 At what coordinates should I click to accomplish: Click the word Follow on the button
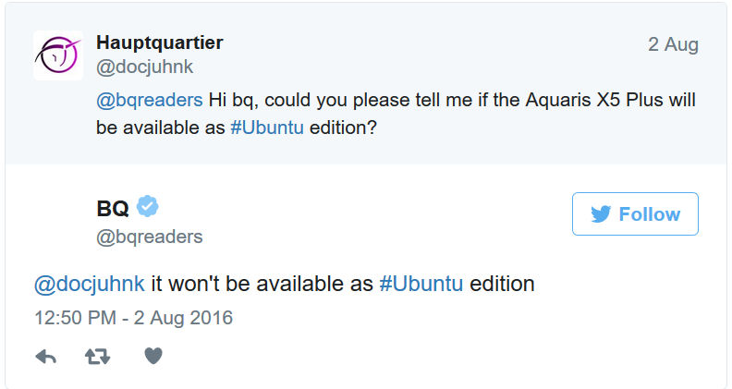649,214
